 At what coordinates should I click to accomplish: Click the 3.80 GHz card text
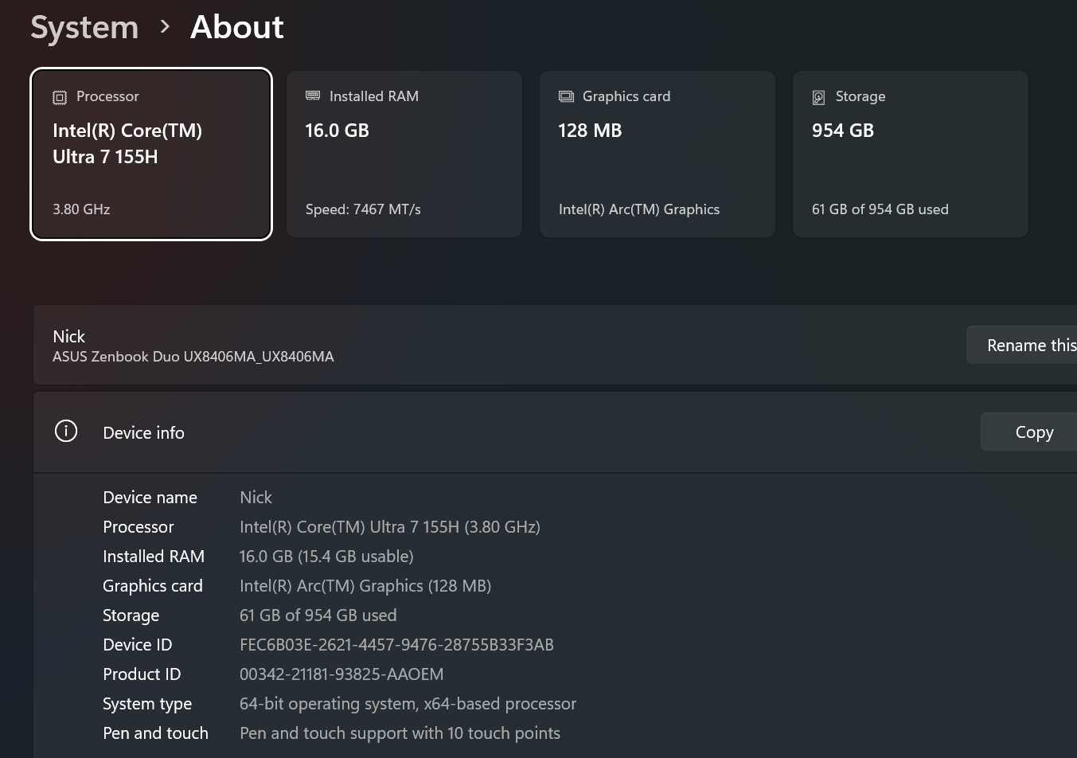point(81,209)
